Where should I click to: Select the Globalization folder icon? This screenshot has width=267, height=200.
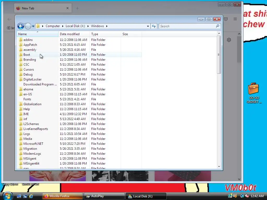(x=21, y=104)
